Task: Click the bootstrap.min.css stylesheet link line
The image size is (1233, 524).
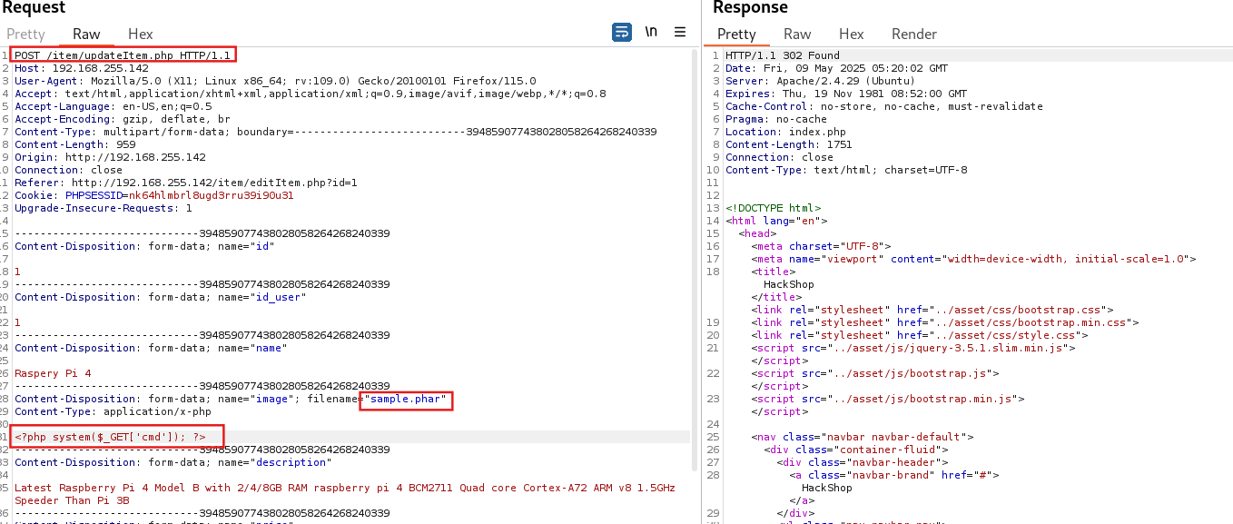Action: click(945, 322)
